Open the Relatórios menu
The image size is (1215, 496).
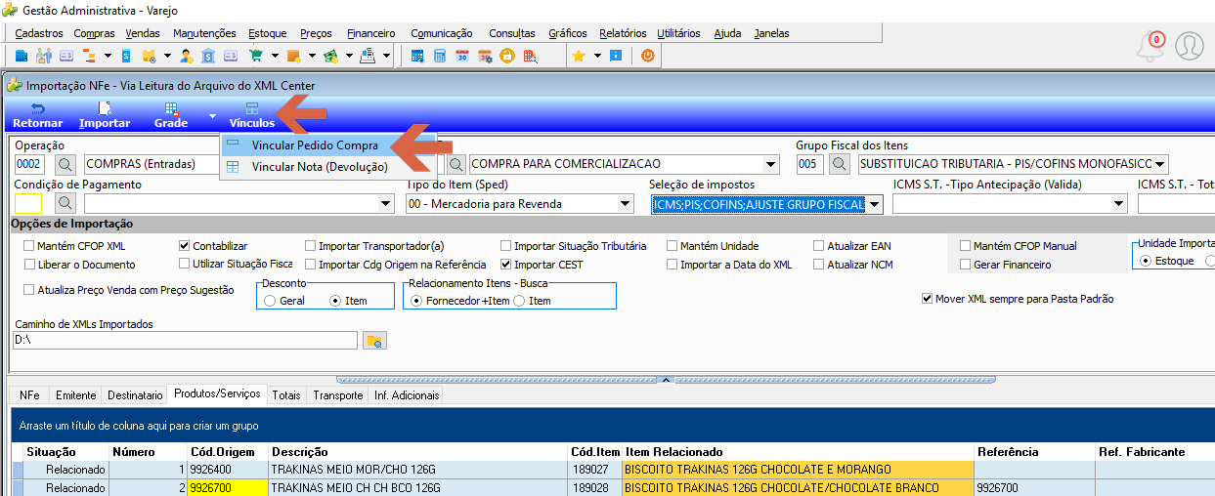pos(623,33)
